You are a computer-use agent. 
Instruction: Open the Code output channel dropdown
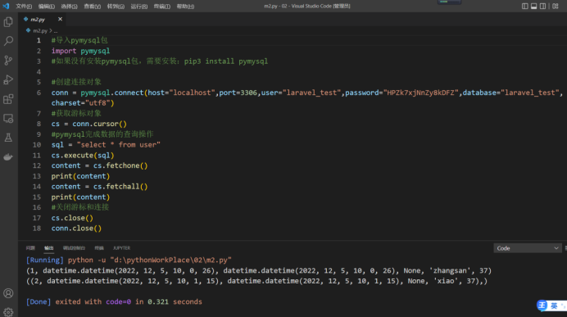click(527, 248)
